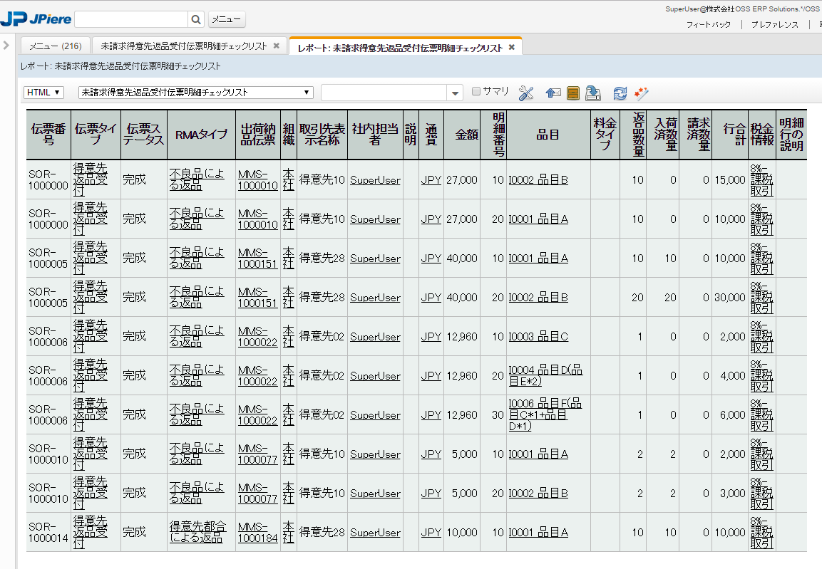The width and height of the screenshot is (822, 569).
Task: Open the HTML output format dropdown
Action: click(44, 93)
